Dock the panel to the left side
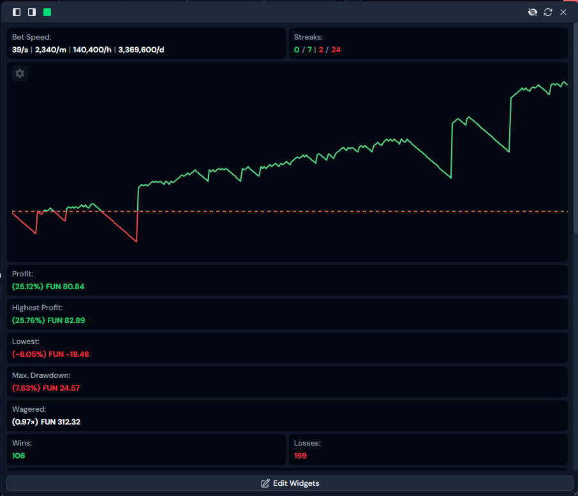This screenshot has width=578, height=496. point(17,12)
